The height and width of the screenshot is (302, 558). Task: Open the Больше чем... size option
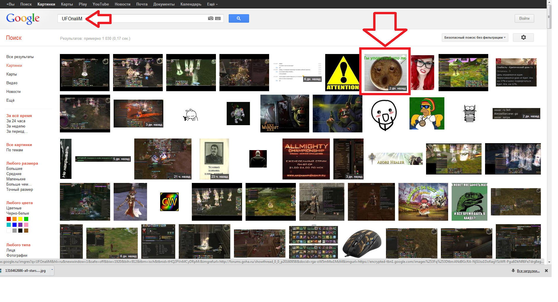coord(19,184)
